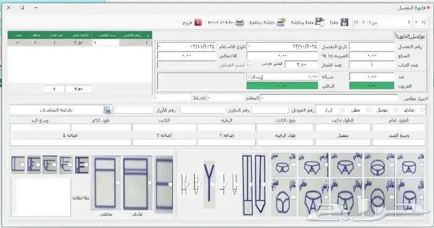Tick the checkbox on the plain قلاب collar
Viewport: 434px width, 228px height.
[421, 165]
